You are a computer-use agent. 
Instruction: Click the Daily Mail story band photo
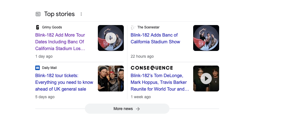click(x=111, y=79)
